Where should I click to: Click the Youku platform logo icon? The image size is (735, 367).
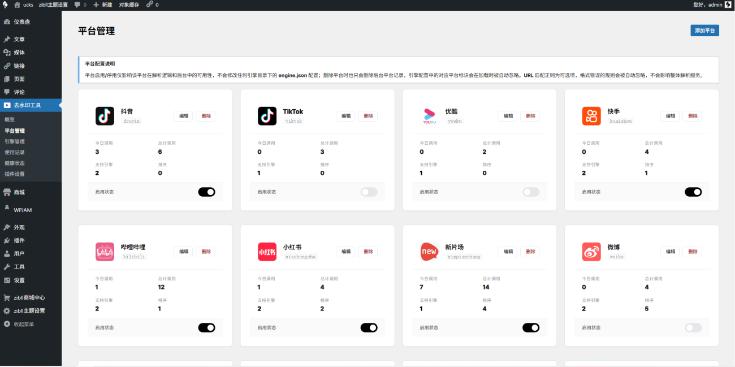point(429,116)
